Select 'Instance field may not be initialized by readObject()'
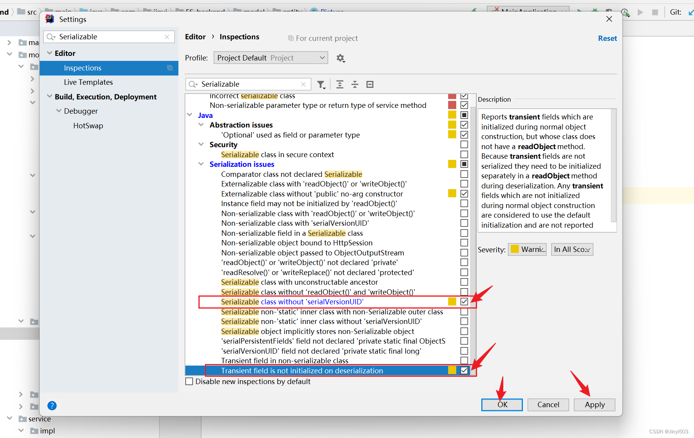The image size is (694, 438). coord(309,204)
